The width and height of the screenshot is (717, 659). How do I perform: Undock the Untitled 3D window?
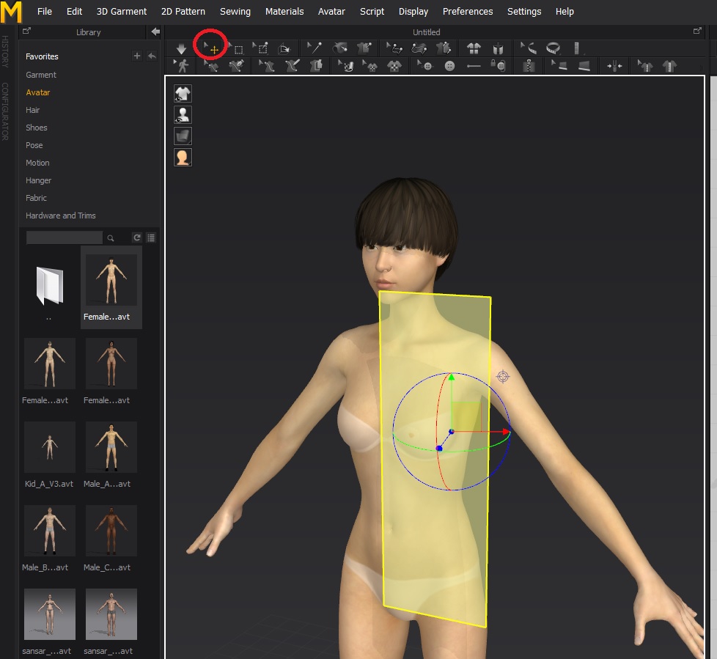tap(697, 31)
